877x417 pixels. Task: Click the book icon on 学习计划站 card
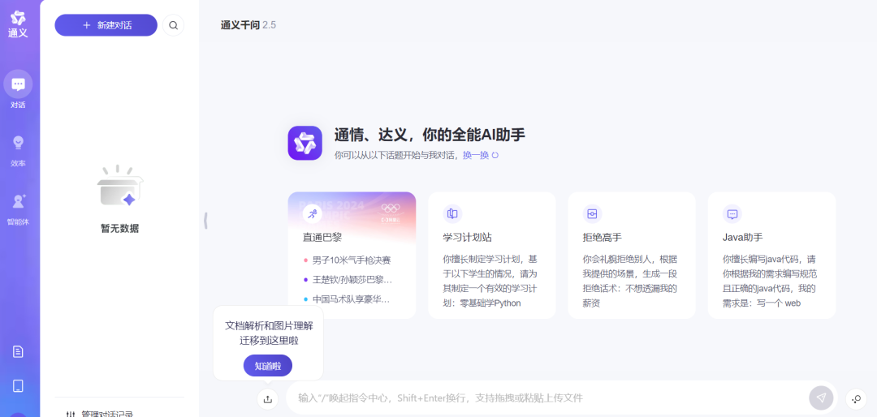(452, 213)
